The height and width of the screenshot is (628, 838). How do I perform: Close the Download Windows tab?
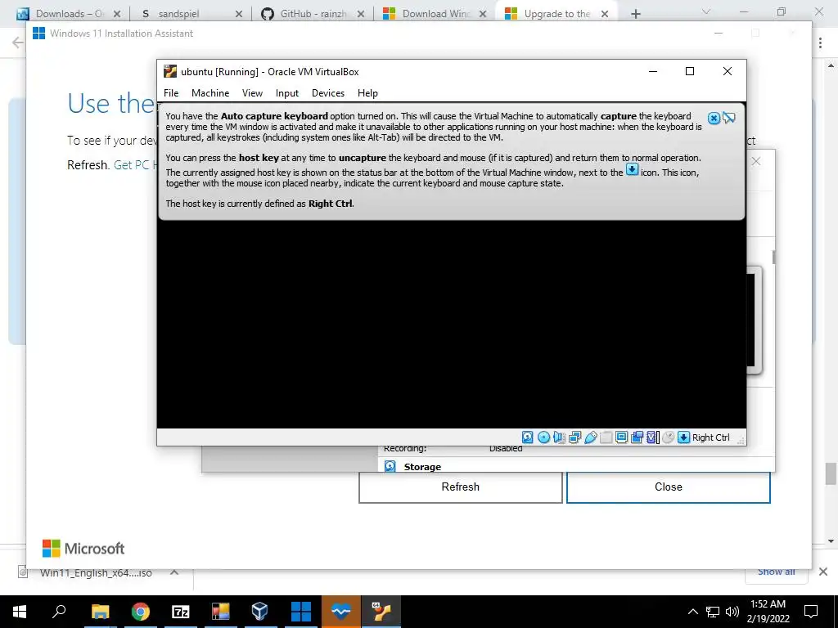click(x=483, y=14)
